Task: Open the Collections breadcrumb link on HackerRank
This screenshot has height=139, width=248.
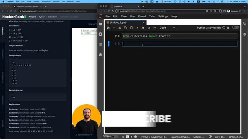Action: (x=53, y=17)
